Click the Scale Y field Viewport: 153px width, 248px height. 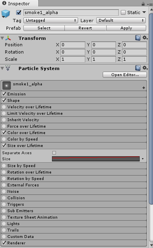click(x=103, y=59)
